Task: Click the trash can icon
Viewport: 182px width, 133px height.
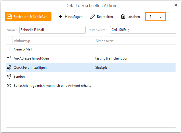Action: [123, 16]
